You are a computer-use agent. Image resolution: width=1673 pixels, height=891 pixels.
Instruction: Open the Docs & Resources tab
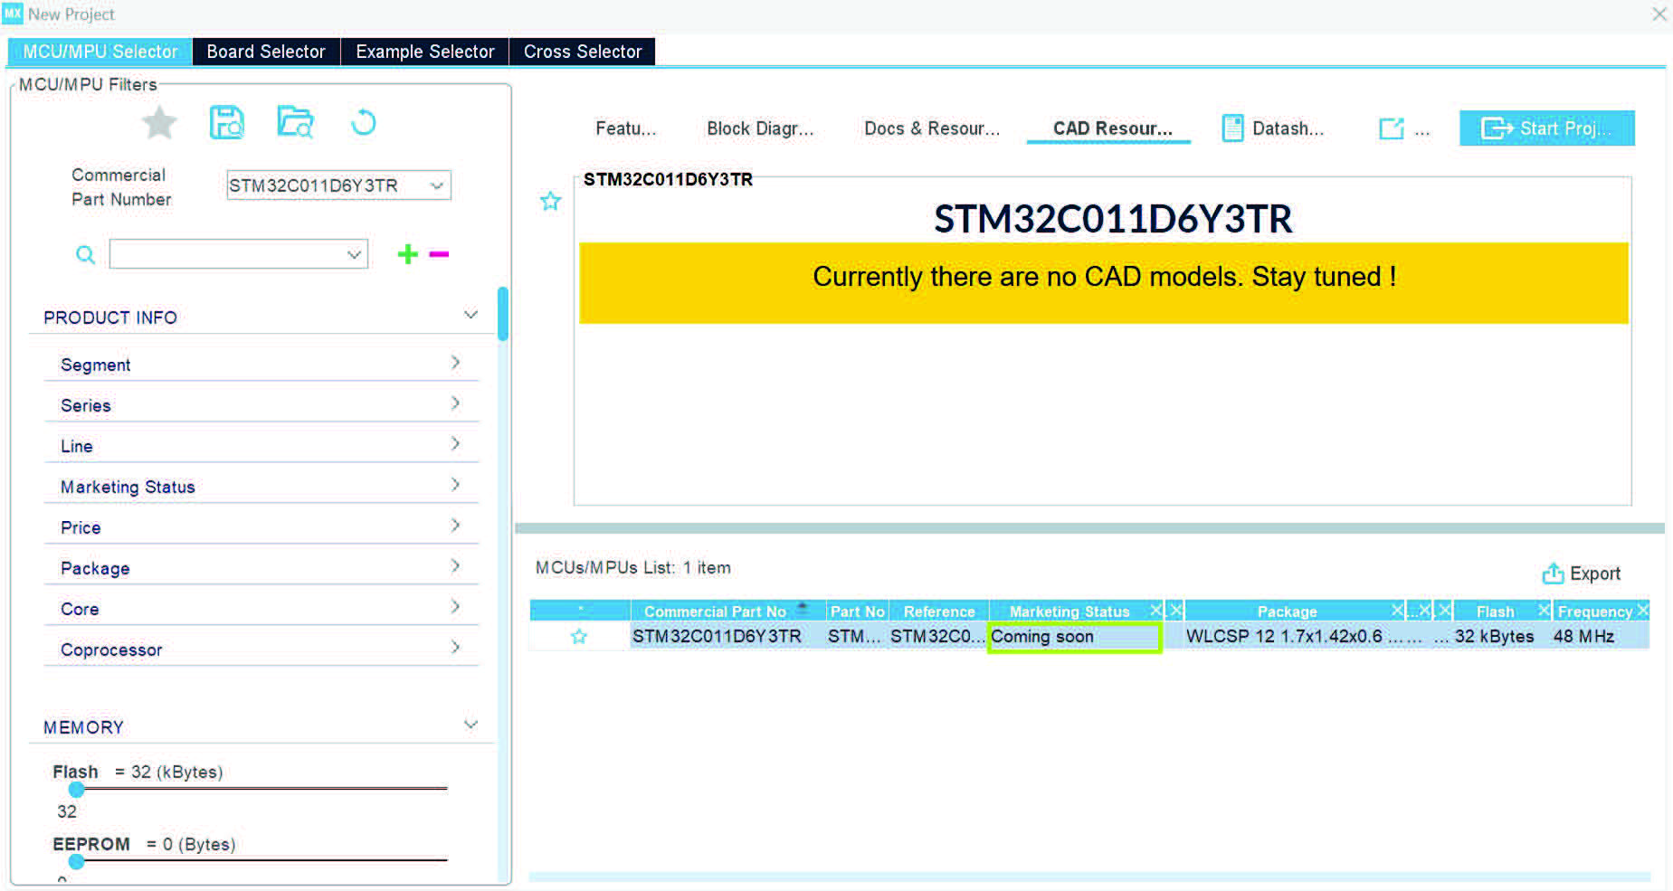932,128
